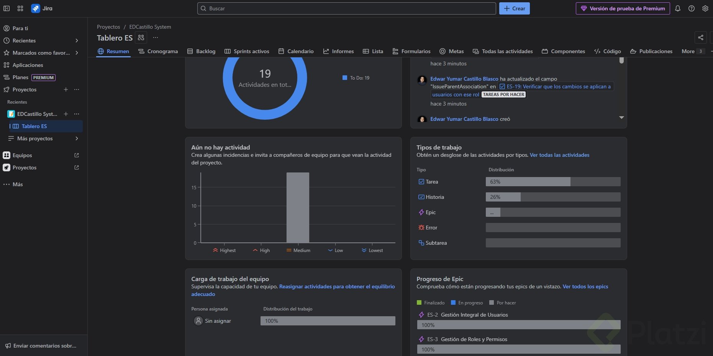Screen dimensions: 713x356
Task: Click the Lowest priority icon on chart axis
Action: (x=364, y=250)
